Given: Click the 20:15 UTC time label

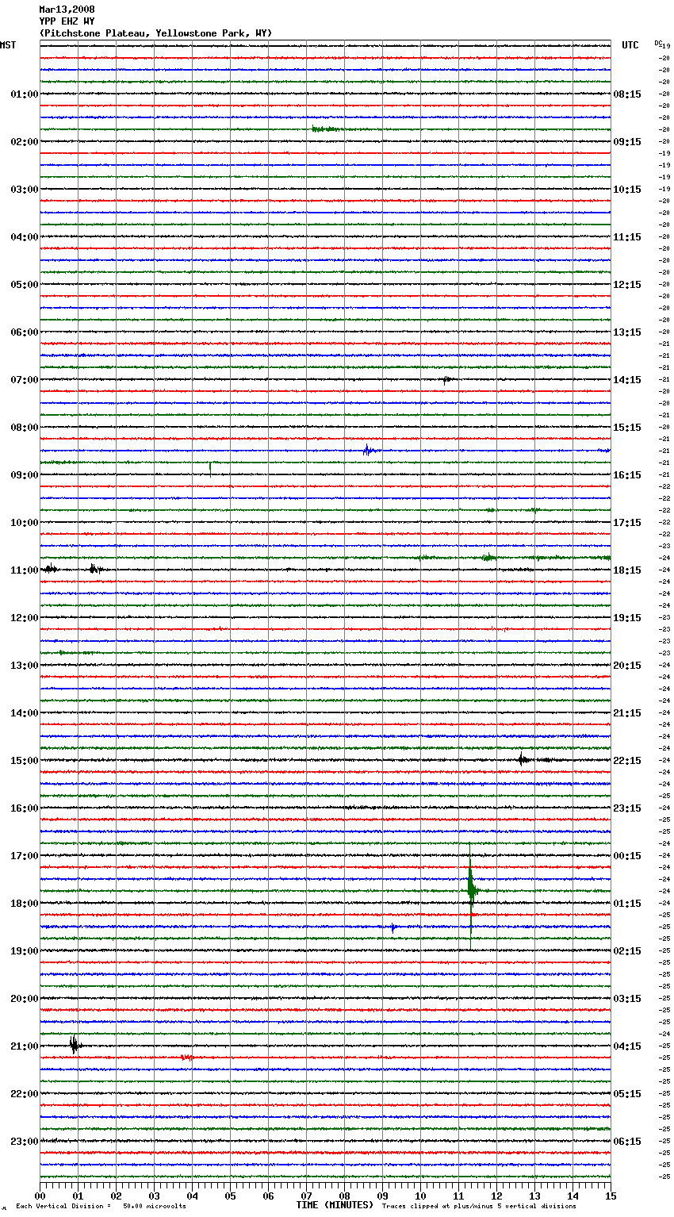Looking at the screenshot, I should coord(627,666).
